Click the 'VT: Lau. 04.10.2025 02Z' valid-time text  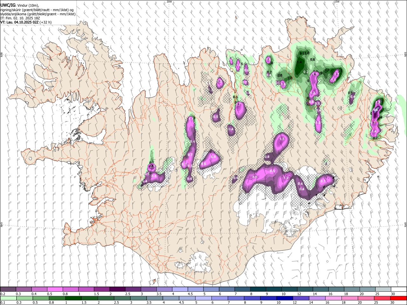point(19,22)
